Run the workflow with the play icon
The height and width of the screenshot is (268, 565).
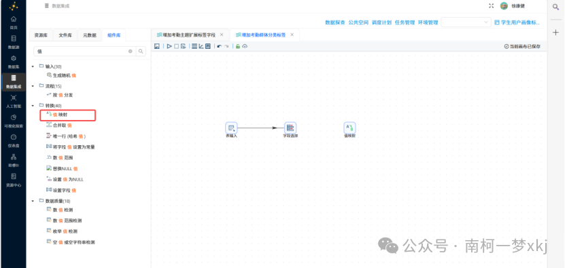point(169,46)
